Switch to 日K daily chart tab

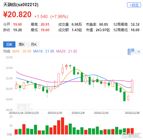tap(9, 44)
